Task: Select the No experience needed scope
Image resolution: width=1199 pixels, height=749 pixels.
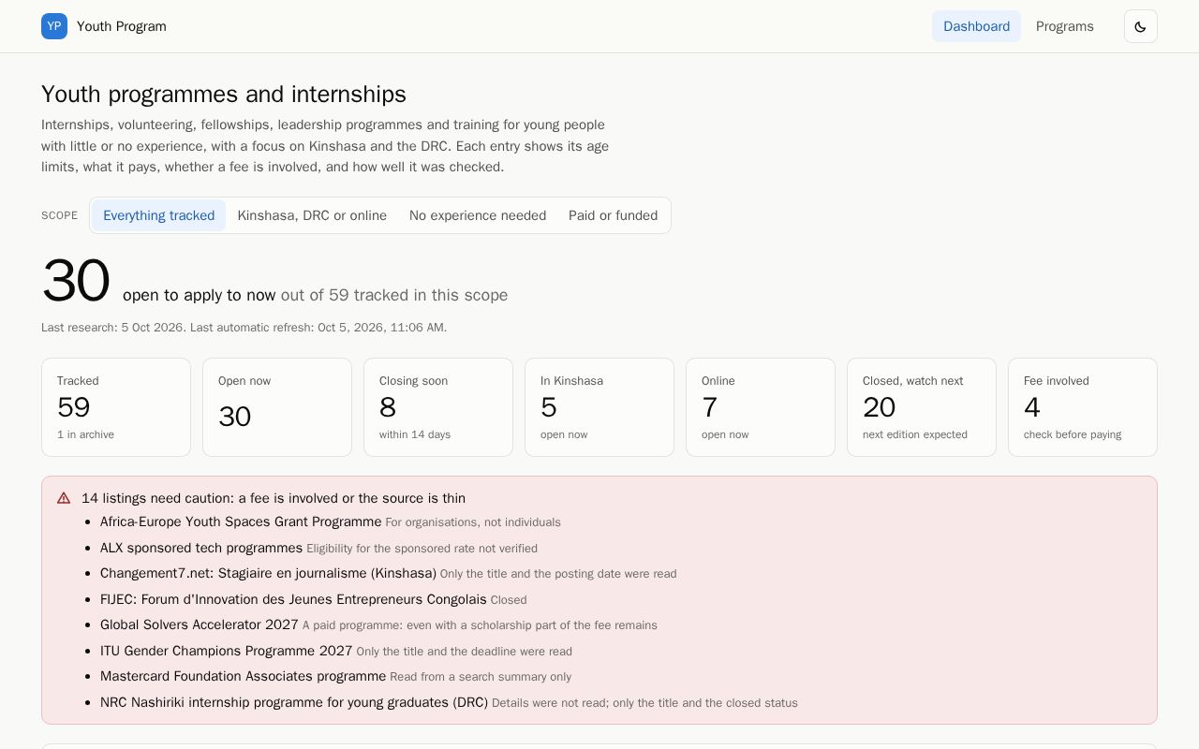Action: (x=478, y=215)
